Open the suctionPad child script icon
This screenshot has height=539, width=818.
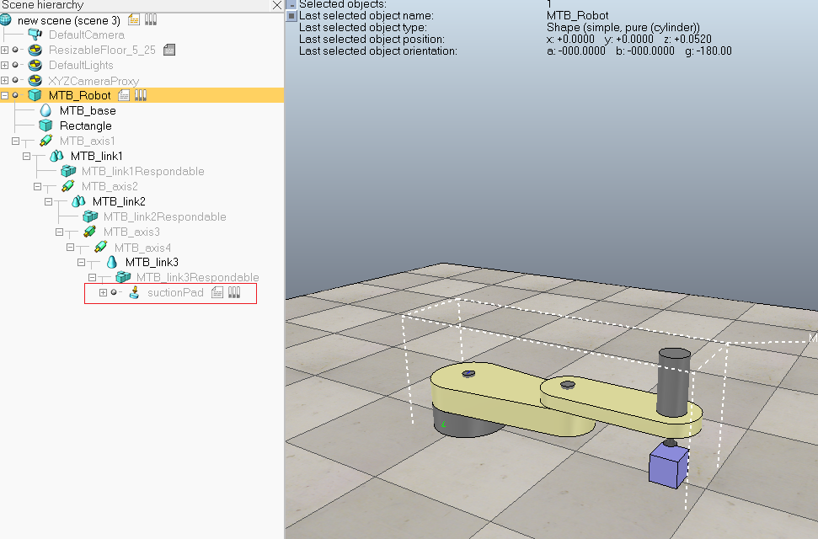click(x=217, y=292)
